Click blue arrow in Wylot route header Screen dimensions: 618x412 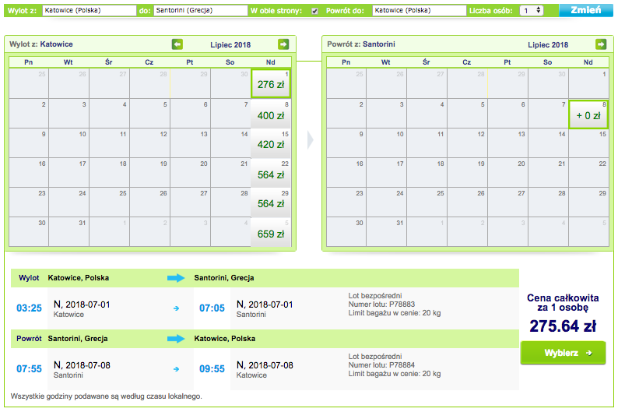(x=176, y=278)
